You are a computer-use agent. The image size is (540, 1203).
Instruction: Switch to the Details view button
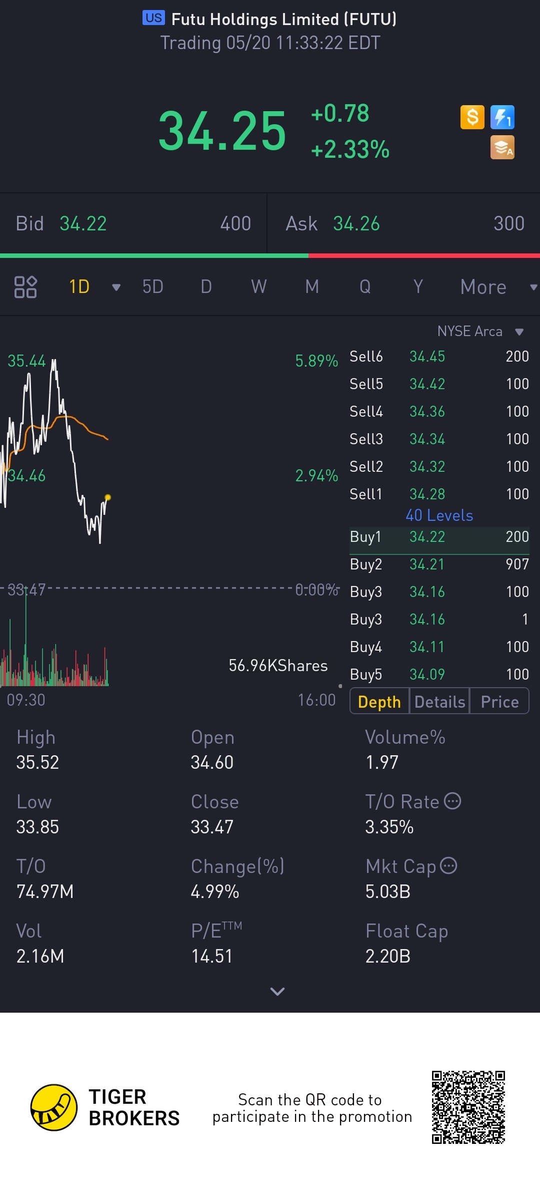click(x=439, y=701)
